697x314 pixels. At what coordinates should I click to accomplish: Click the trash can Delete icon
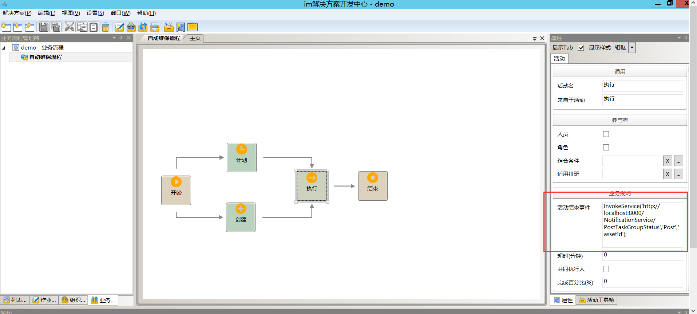tap(106, 27)
